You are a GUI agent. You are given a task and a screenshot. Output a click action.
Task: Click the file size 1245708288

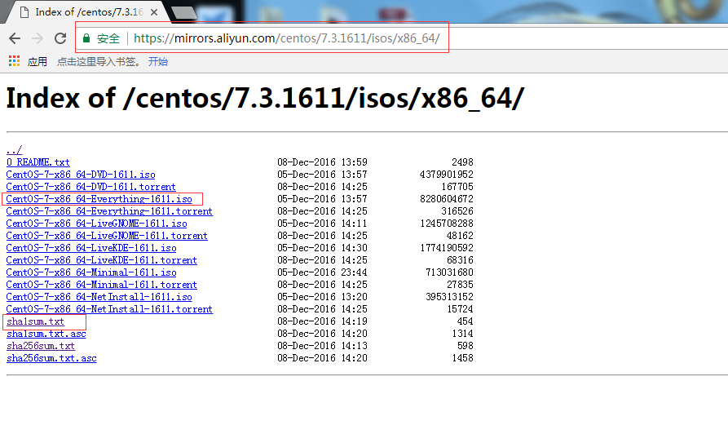point(447,223)
